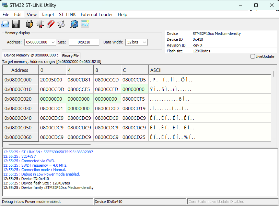Click the column 4 header

pyautogui.click(x=80, y=70)
